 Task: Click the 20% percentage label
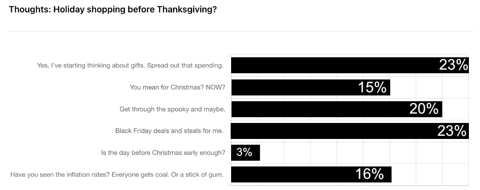pyautogui.click(x=424, y=109)
